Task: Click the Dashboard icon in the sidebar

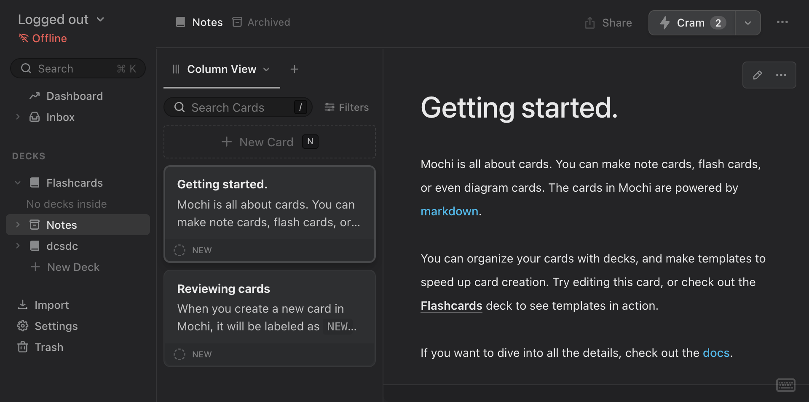Action: [35, 96]
